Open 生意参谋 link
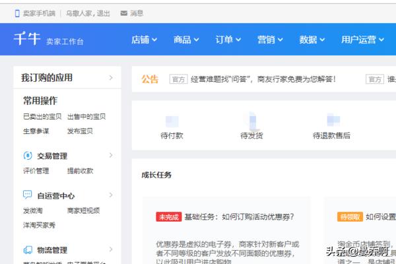This screenshot has height=264, width=396. tap(36, 131)
